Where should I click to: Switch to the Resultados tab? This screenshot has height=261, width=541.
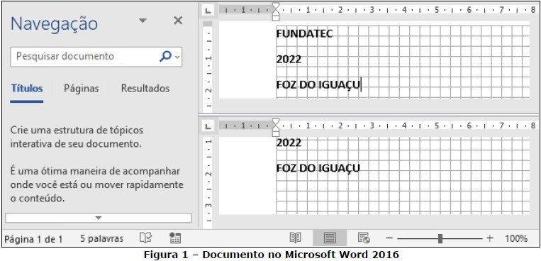click(145, 89)
